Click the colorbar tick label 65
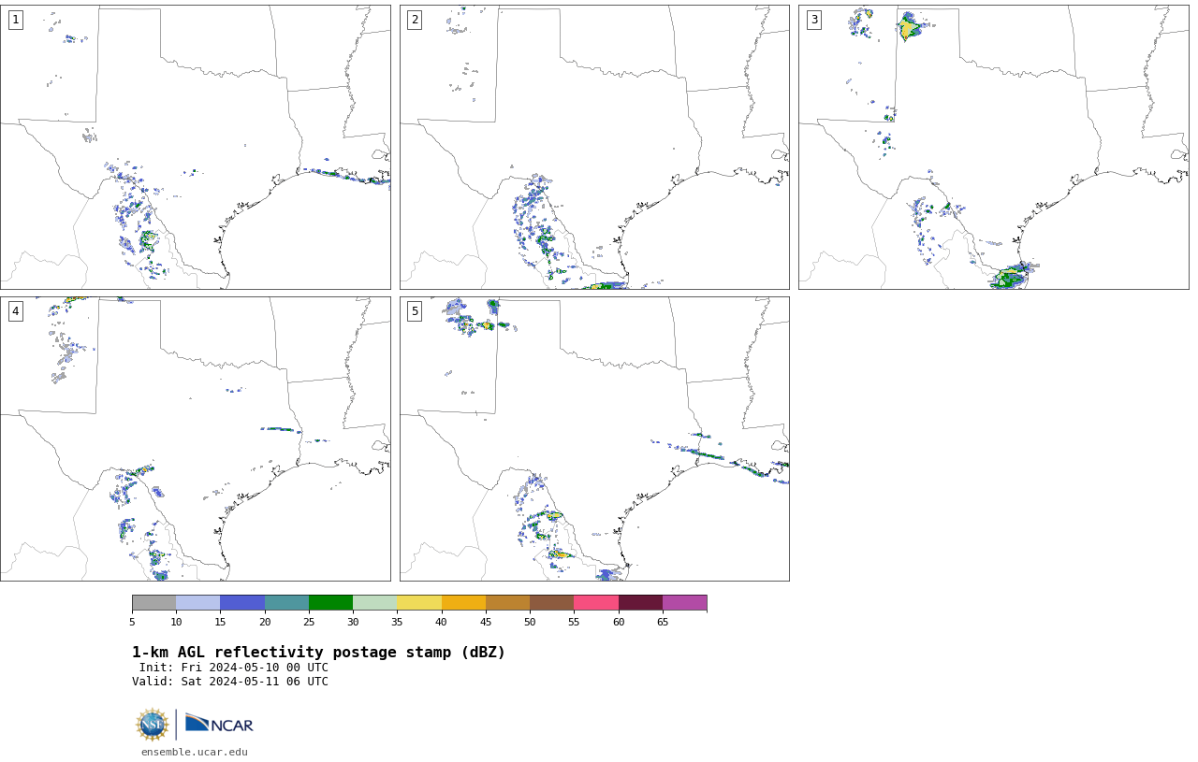Screen dimensions: 1198x762 point(663,622)
